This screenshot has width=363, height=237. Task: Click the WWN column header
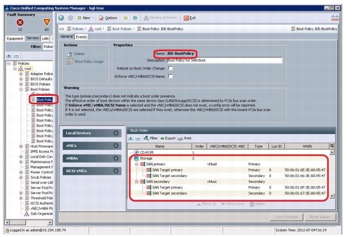pos(307,146)
